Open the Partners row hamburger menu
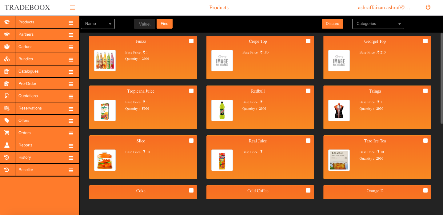The width and height of the screenshot is (443, 215). click(71, 35)
